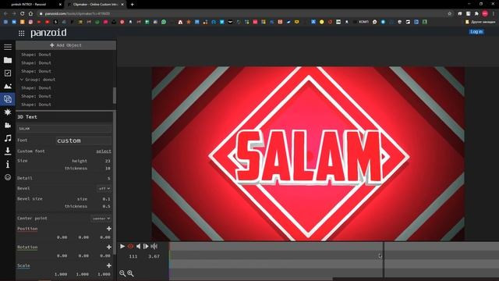Click the Position label link

(x=27, y=229)
